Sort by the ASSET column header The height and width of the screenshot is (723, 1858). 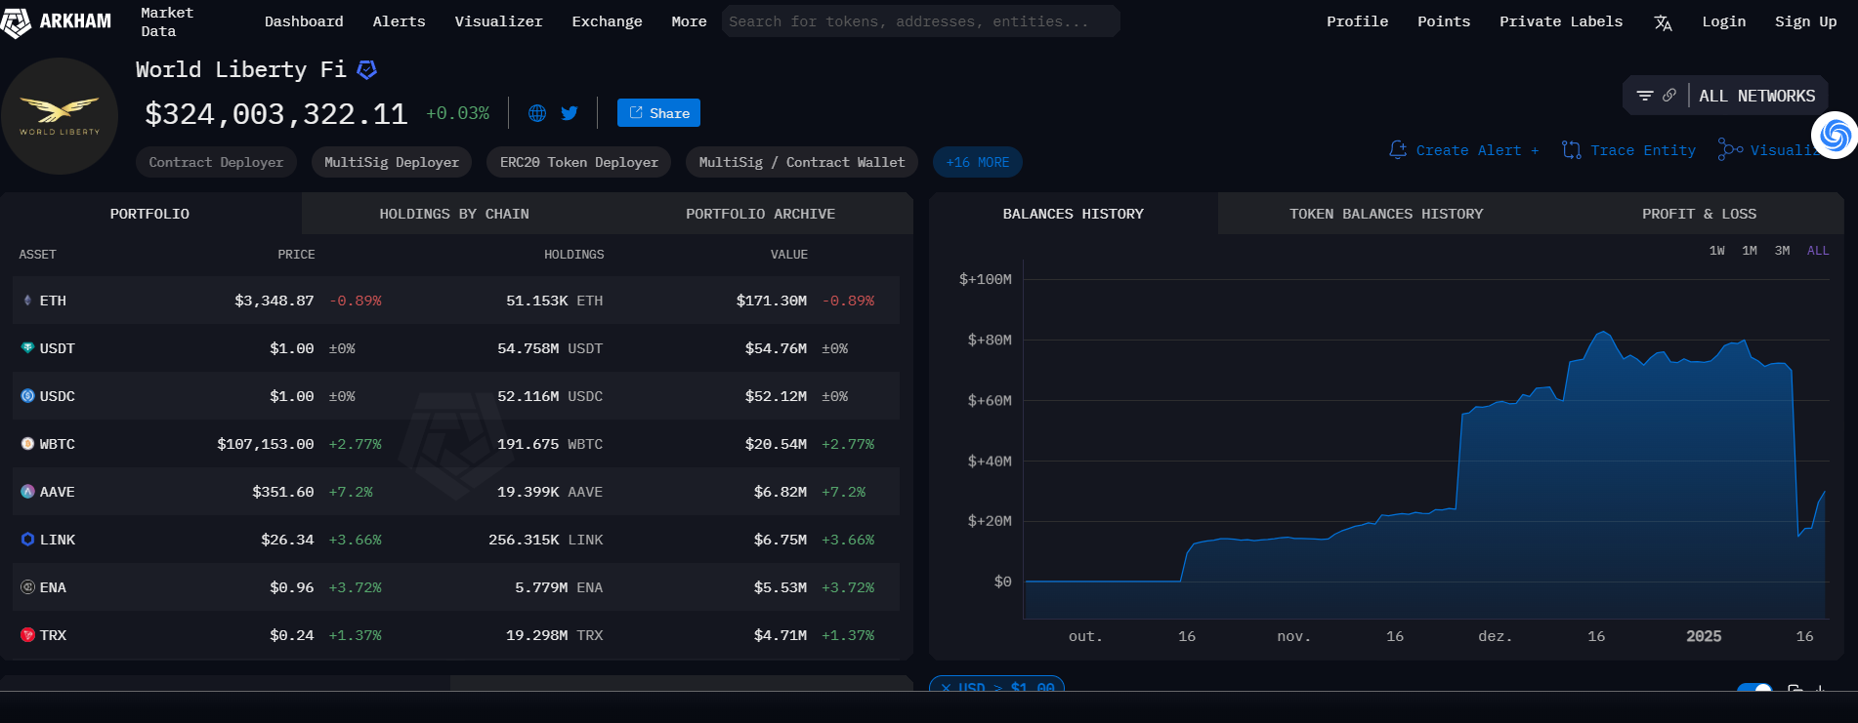coord(37,255)
